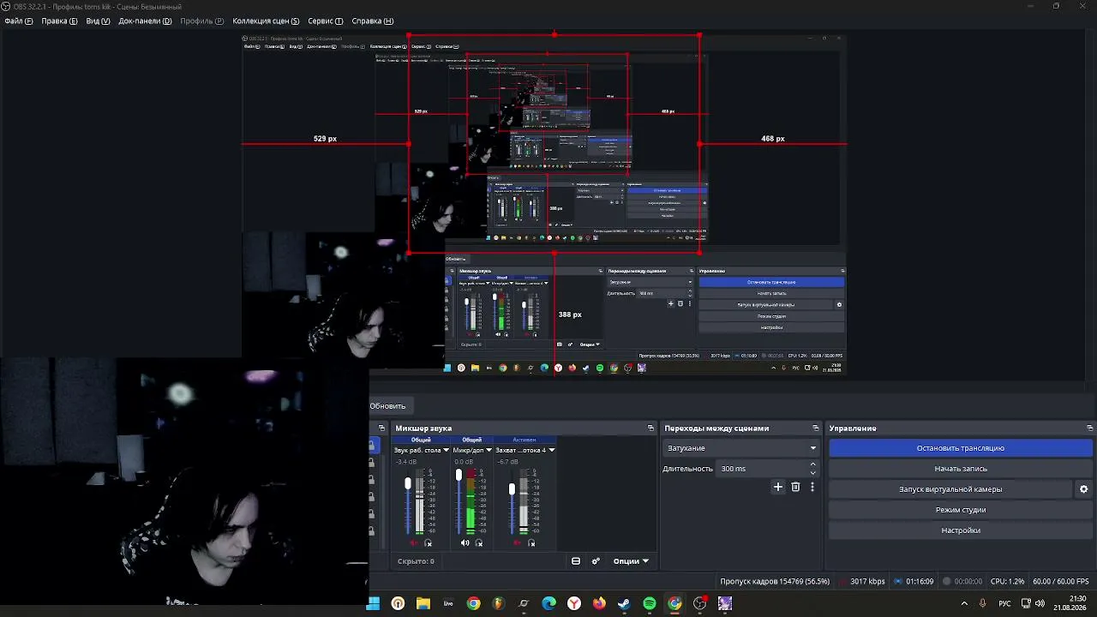Open FL Studio from the taskbar

click(499, 603)
